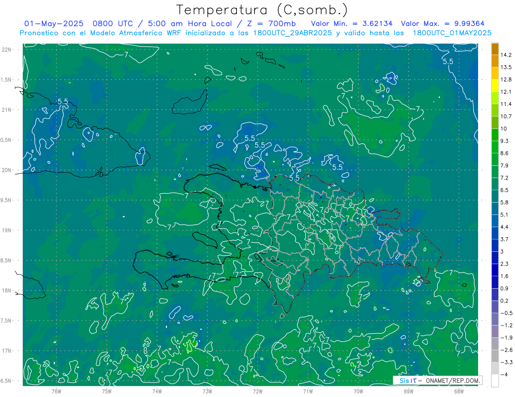Click the "2.3" colorbar value

pos(505,264)
